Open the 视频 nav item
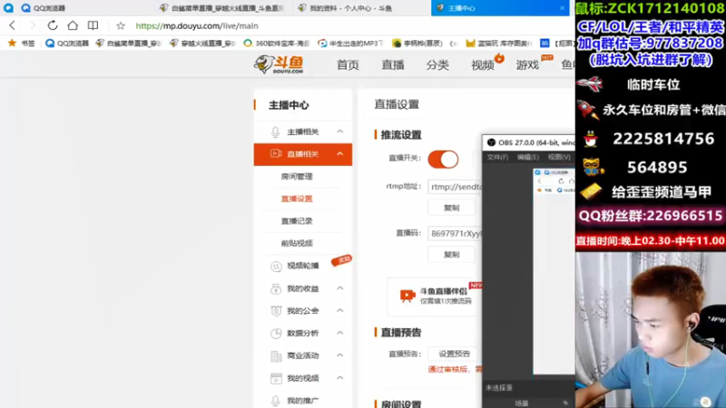Screen dimensions: 726x408 [x=483, y=64]
